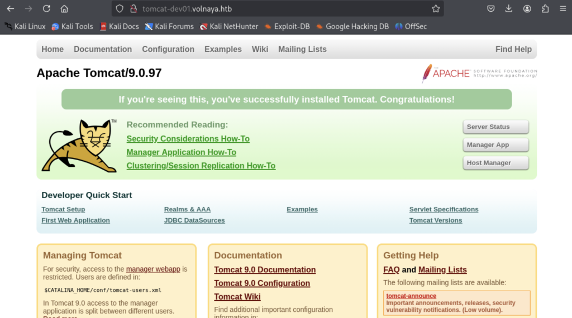Open Tomcat Setup quick start link
This screenshot has height=318, width=572.
tap(63, 209)
